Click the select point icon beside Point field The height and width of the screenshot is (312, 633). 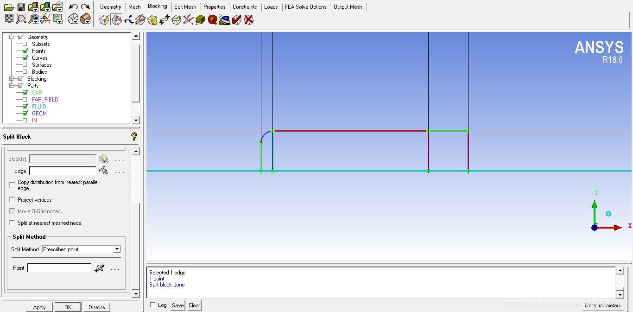pyautogui.click(x=99, y=268)
